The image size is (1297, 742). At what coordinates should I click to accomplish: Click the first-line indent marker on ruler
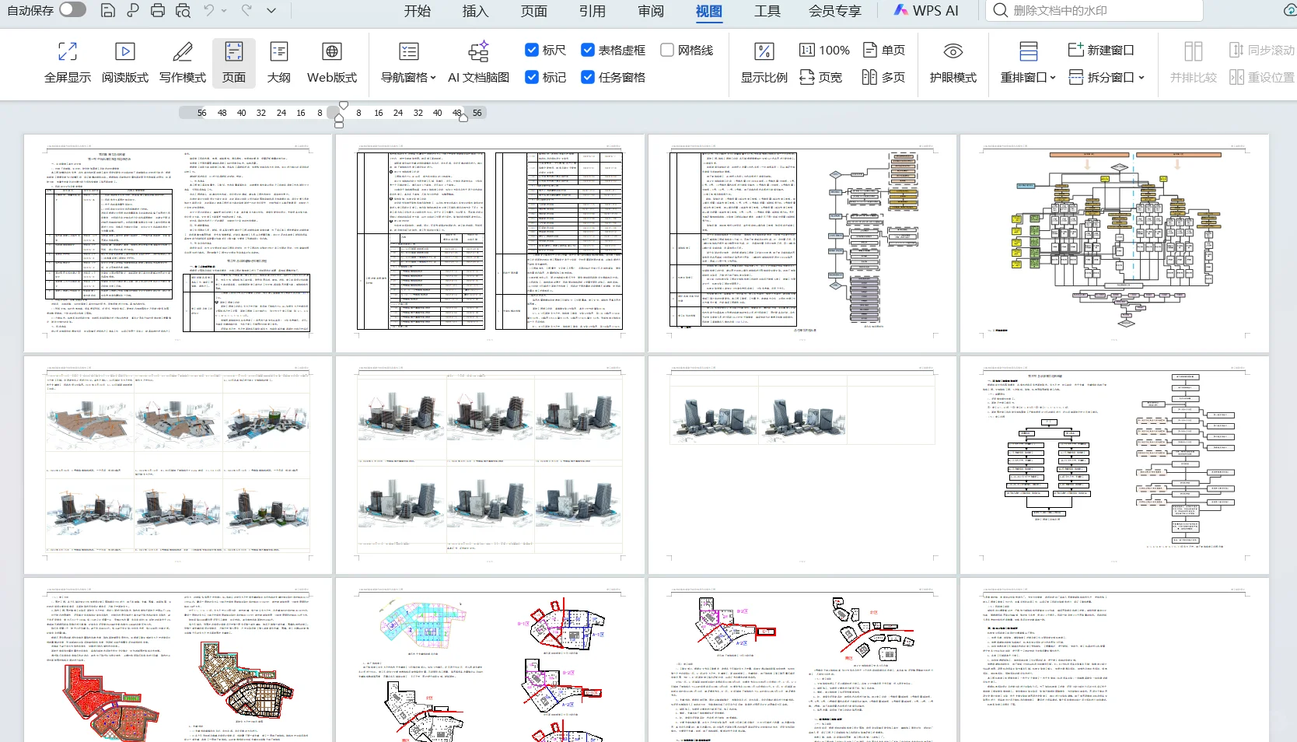(x=344, y=105)
